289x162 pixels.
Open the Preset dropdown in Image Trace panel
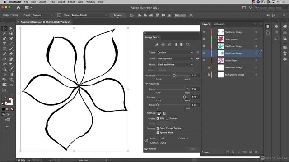(x=175, y=52)
